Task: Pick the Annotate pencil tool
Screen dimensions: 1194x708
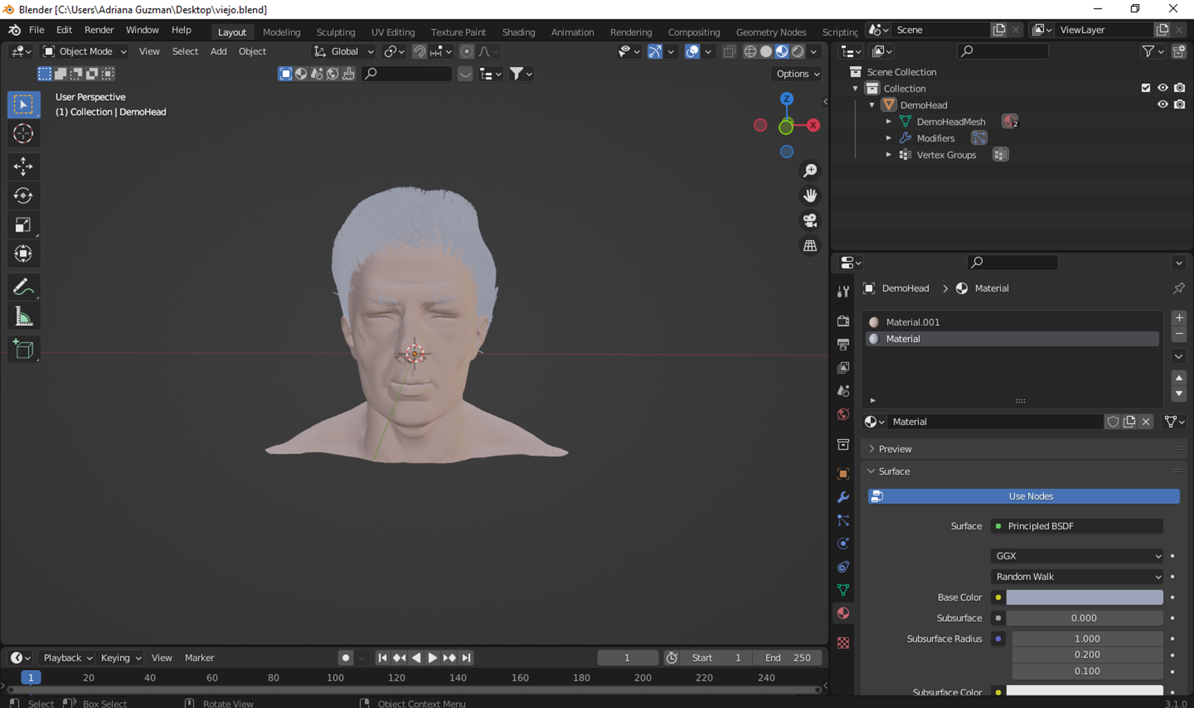Action: [23, 287]
